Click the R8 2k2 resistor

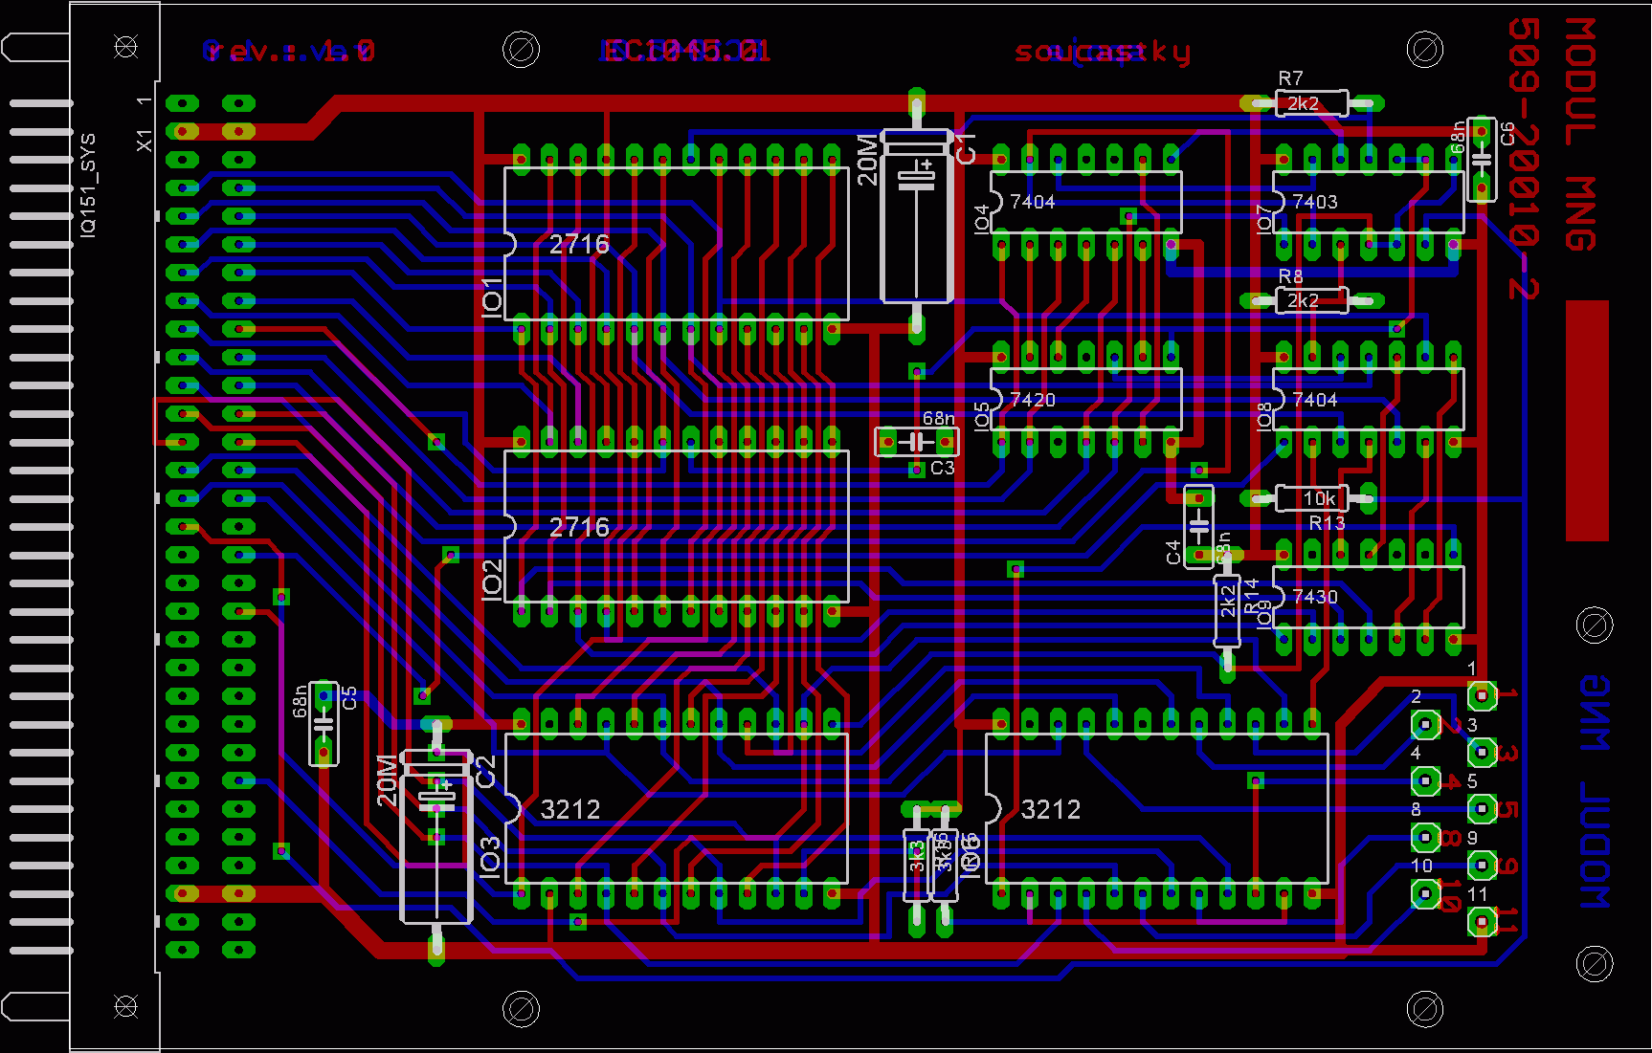(1311, 300)
